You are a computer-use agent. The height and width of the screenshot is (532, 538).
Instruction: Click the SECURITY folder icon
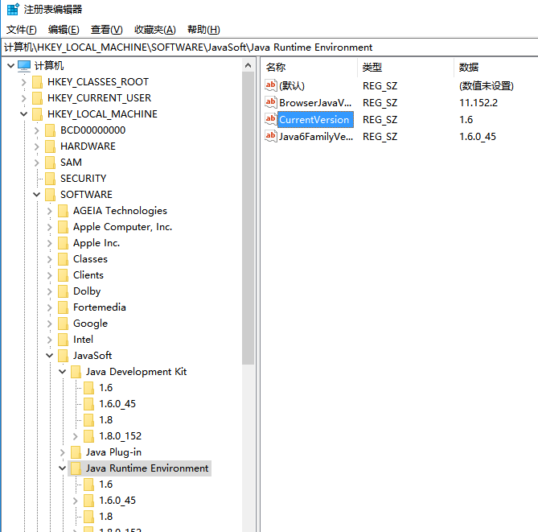50,179
